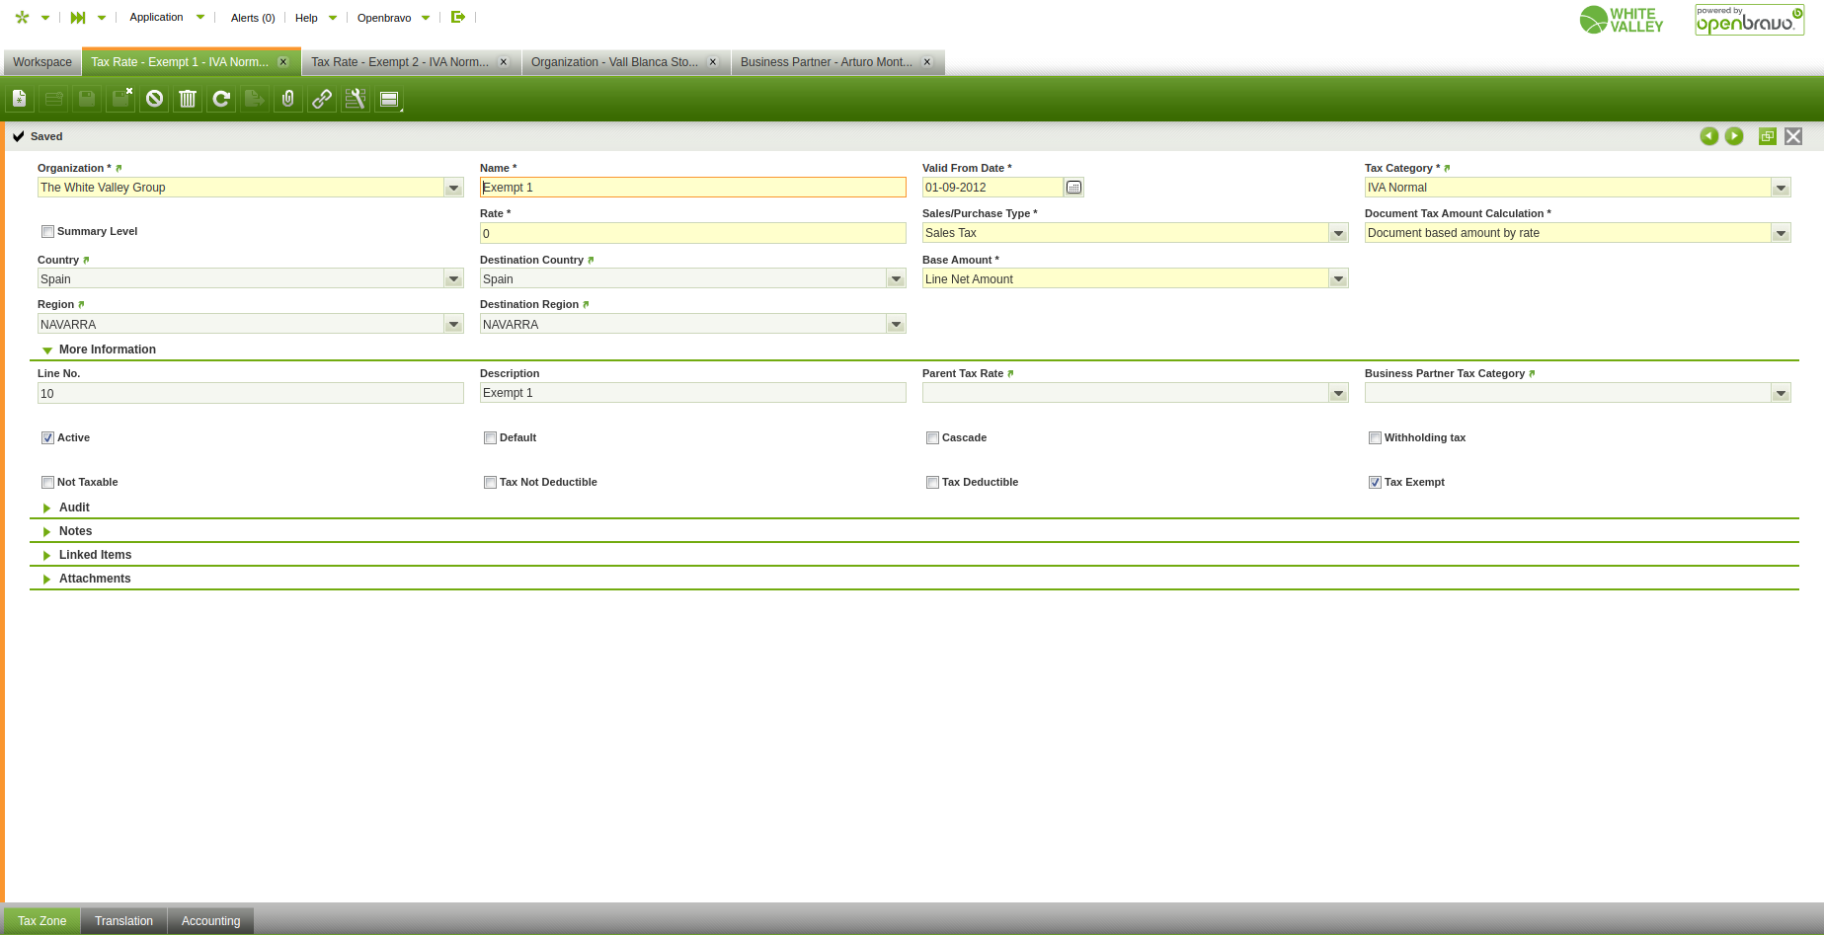Uncheck the Tax Exempt checkbox
The width and height of the screenshot is (1824, 935).
coord(1375,483)
